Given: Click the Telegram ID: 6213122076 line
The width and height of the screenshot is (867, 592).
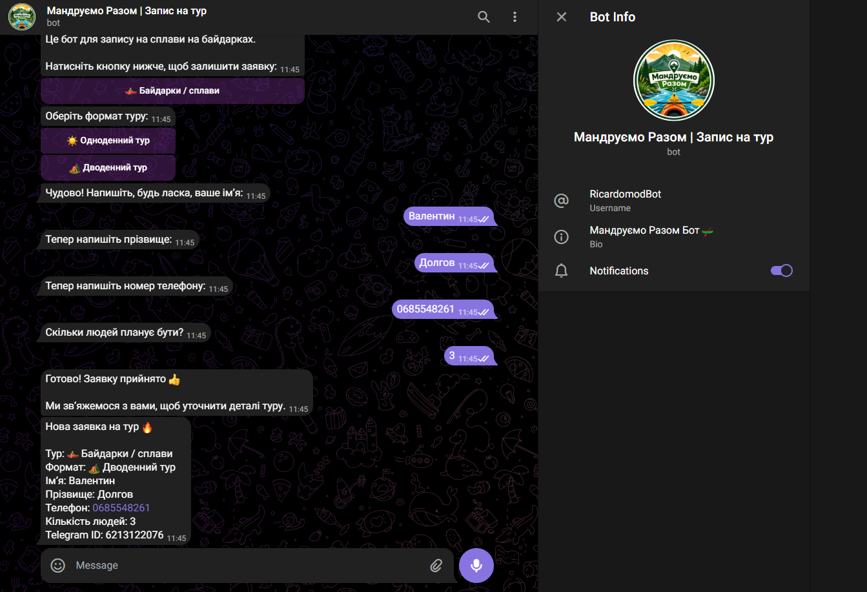Looking at the screenshot, I should (105, 535).
